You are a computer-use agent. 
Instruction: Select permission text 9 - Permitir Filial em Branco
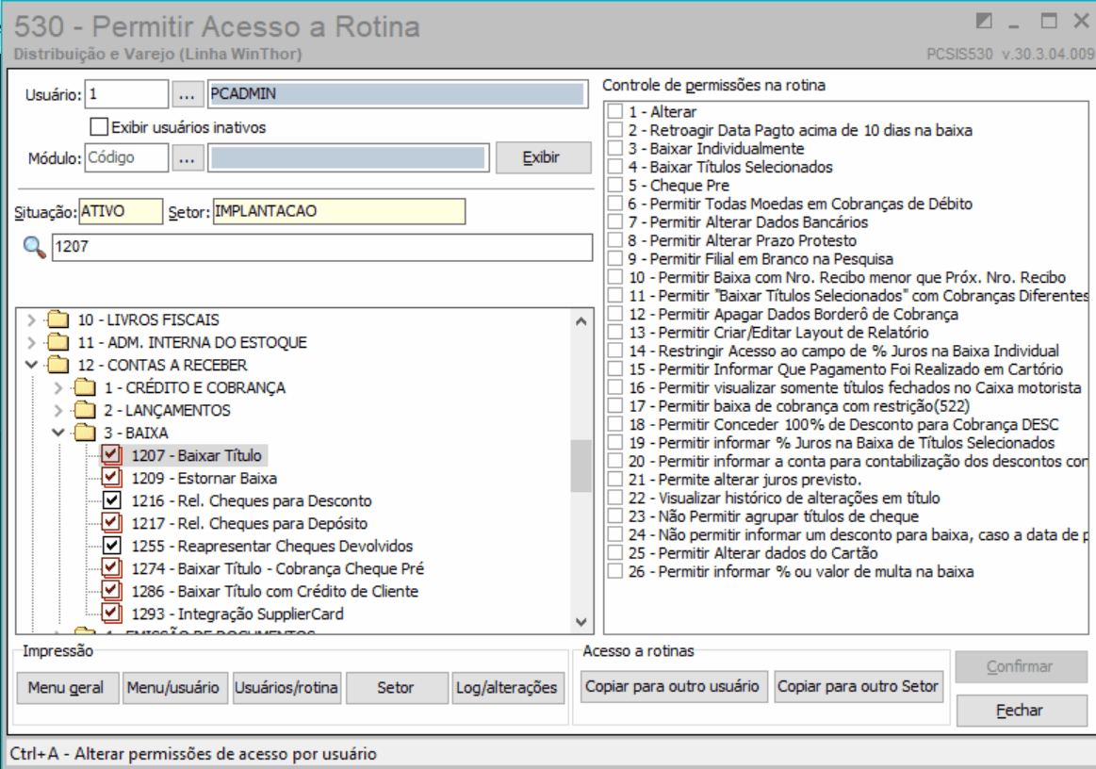pos(761,258)
